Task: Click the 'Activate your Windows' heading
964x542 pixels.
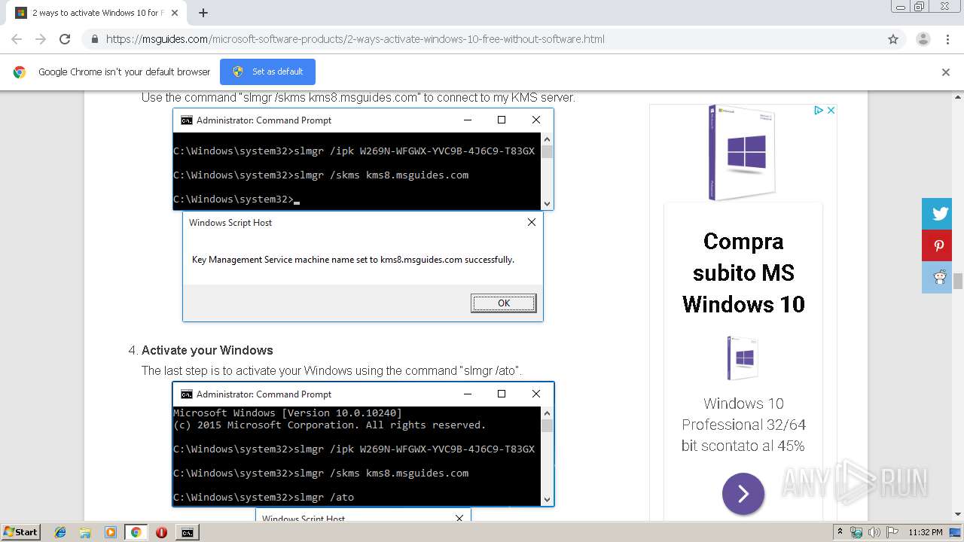Action: (207, 350)
